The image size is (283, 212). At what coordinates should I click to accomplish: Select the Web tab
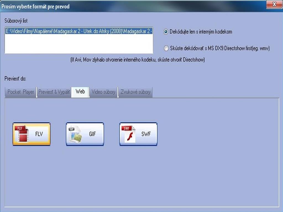tap(80, 92)
